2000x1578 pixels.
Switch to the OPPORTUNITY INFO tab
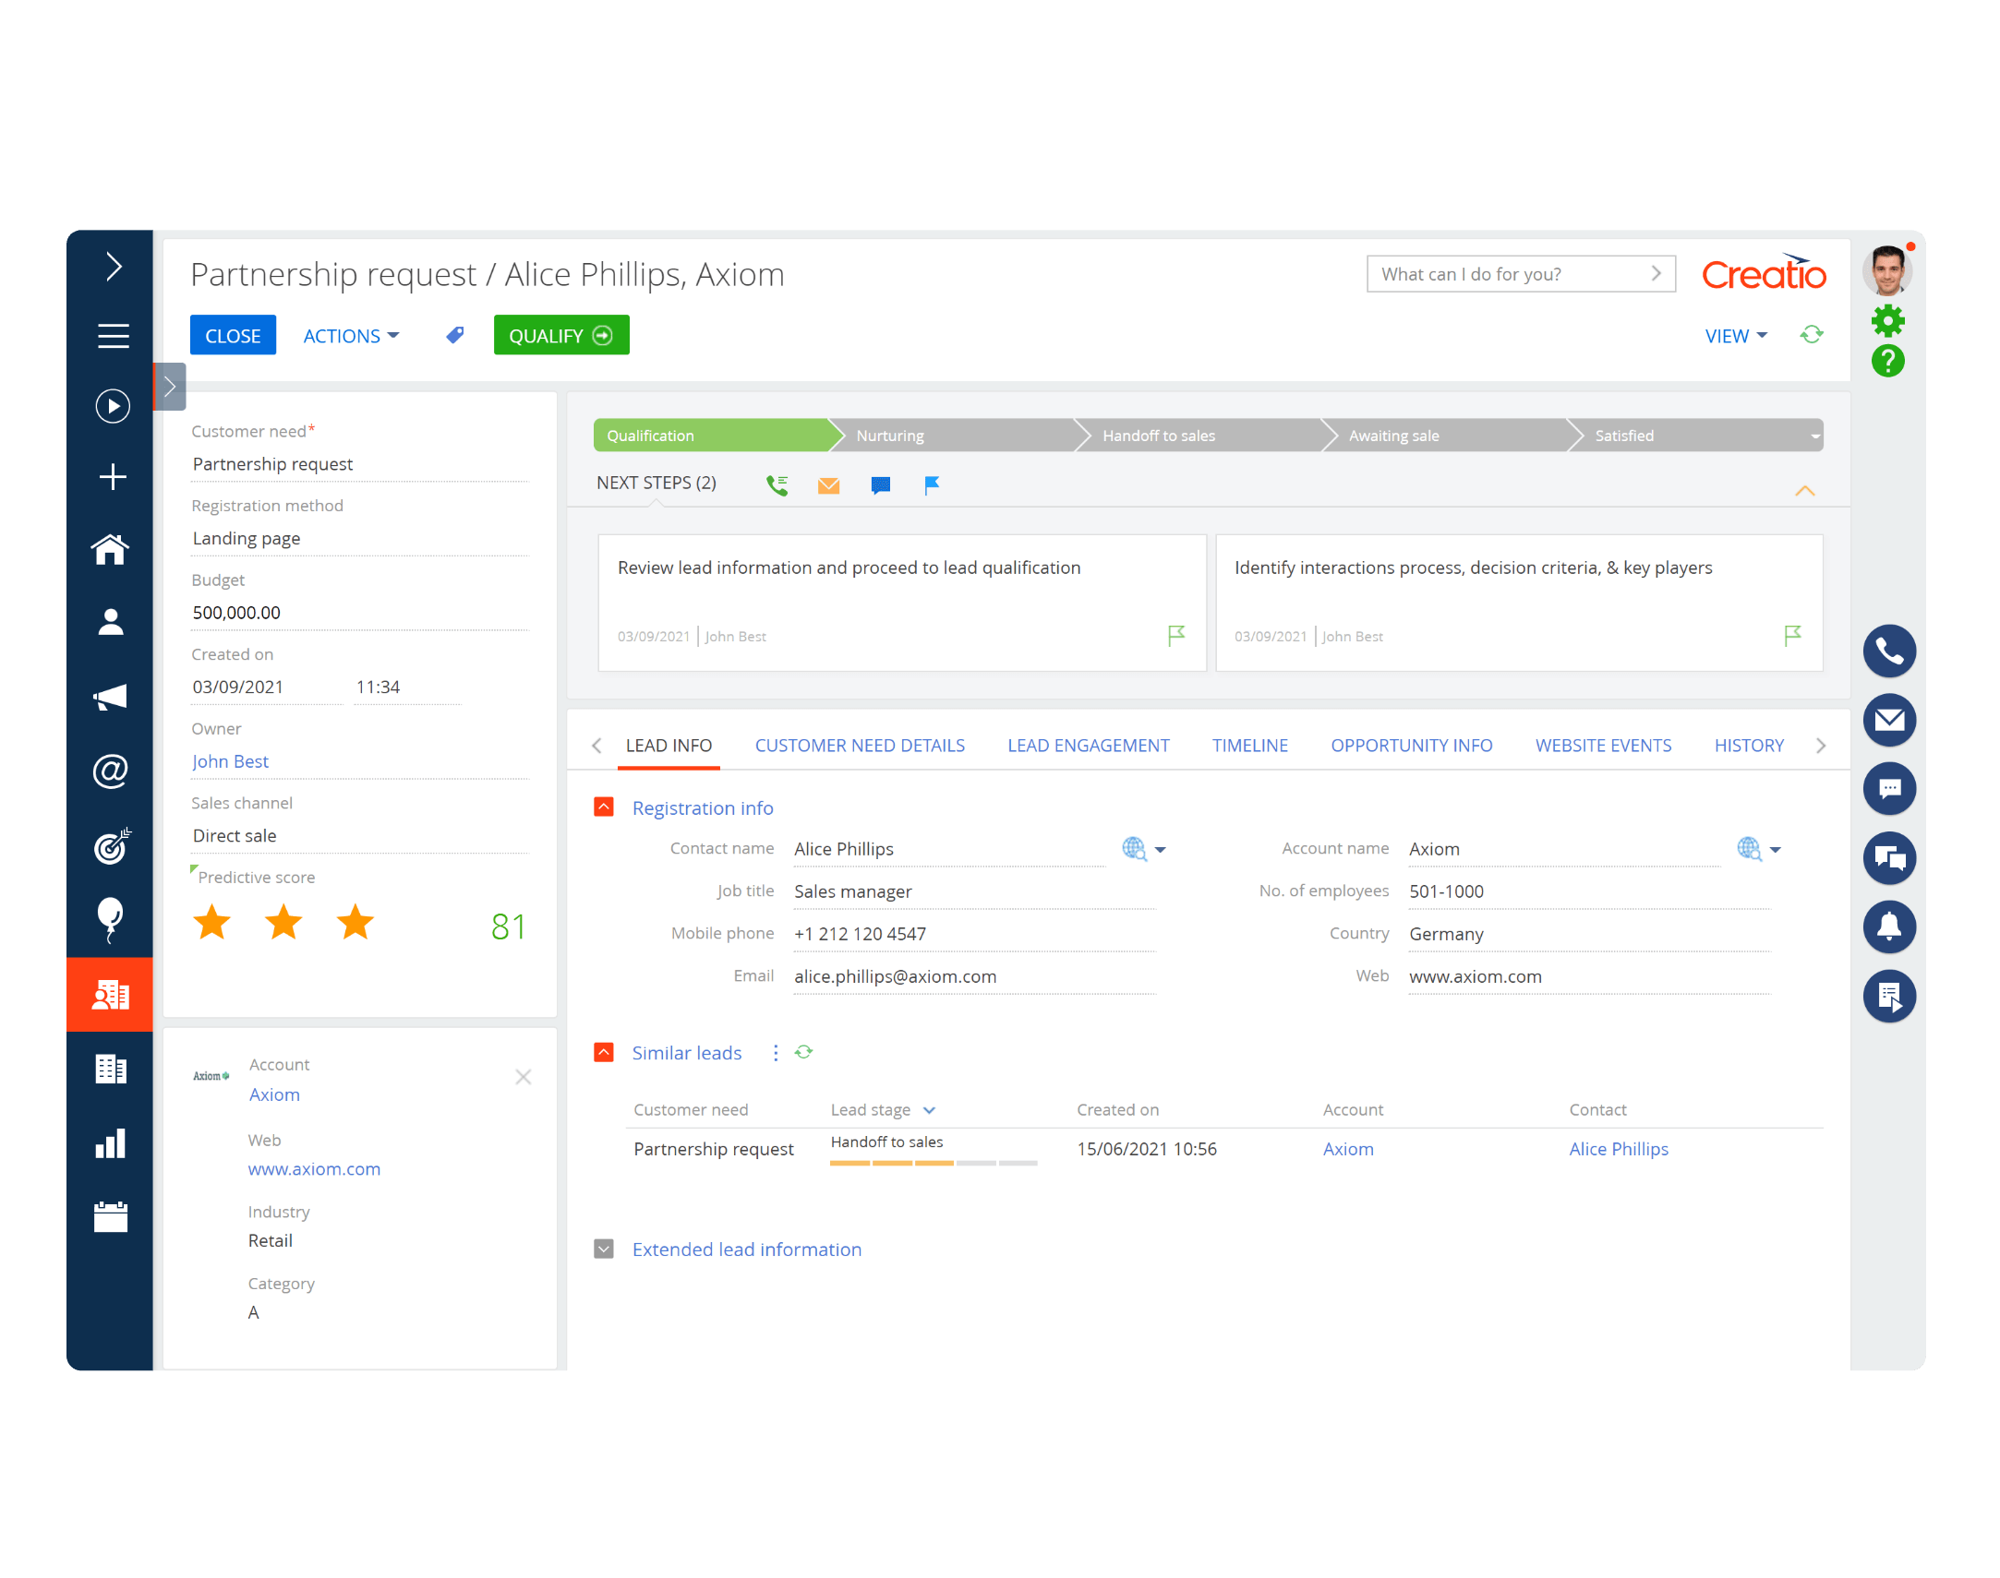[1411, 745]
